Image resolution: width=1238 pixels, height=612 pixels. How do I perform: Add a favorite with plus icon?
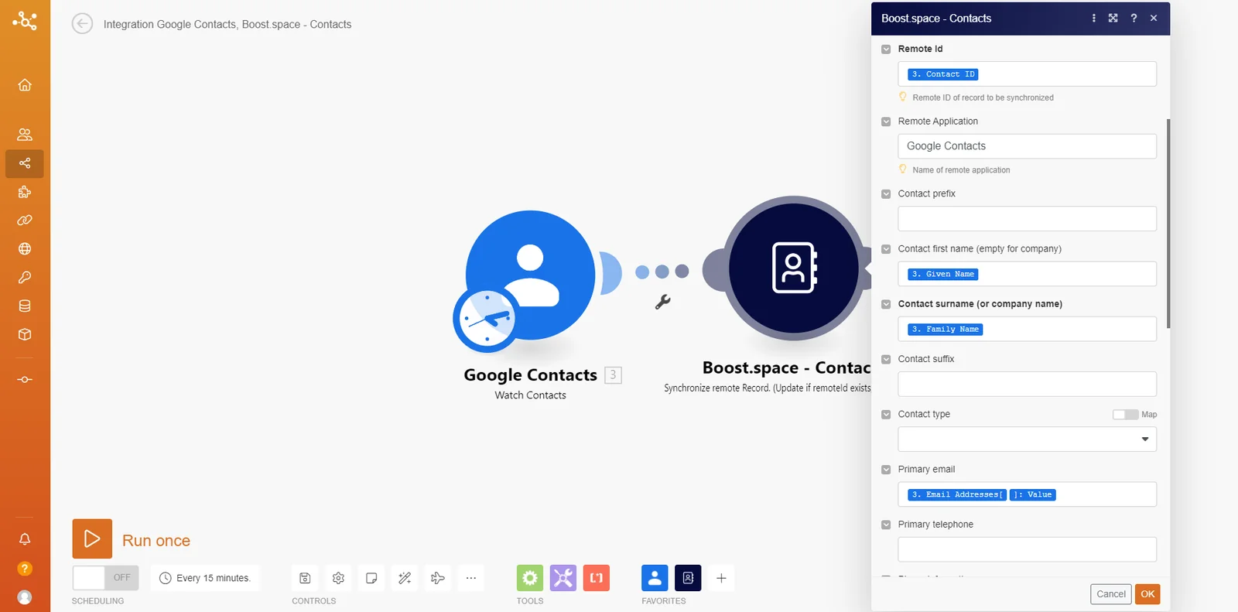[721, 578]
